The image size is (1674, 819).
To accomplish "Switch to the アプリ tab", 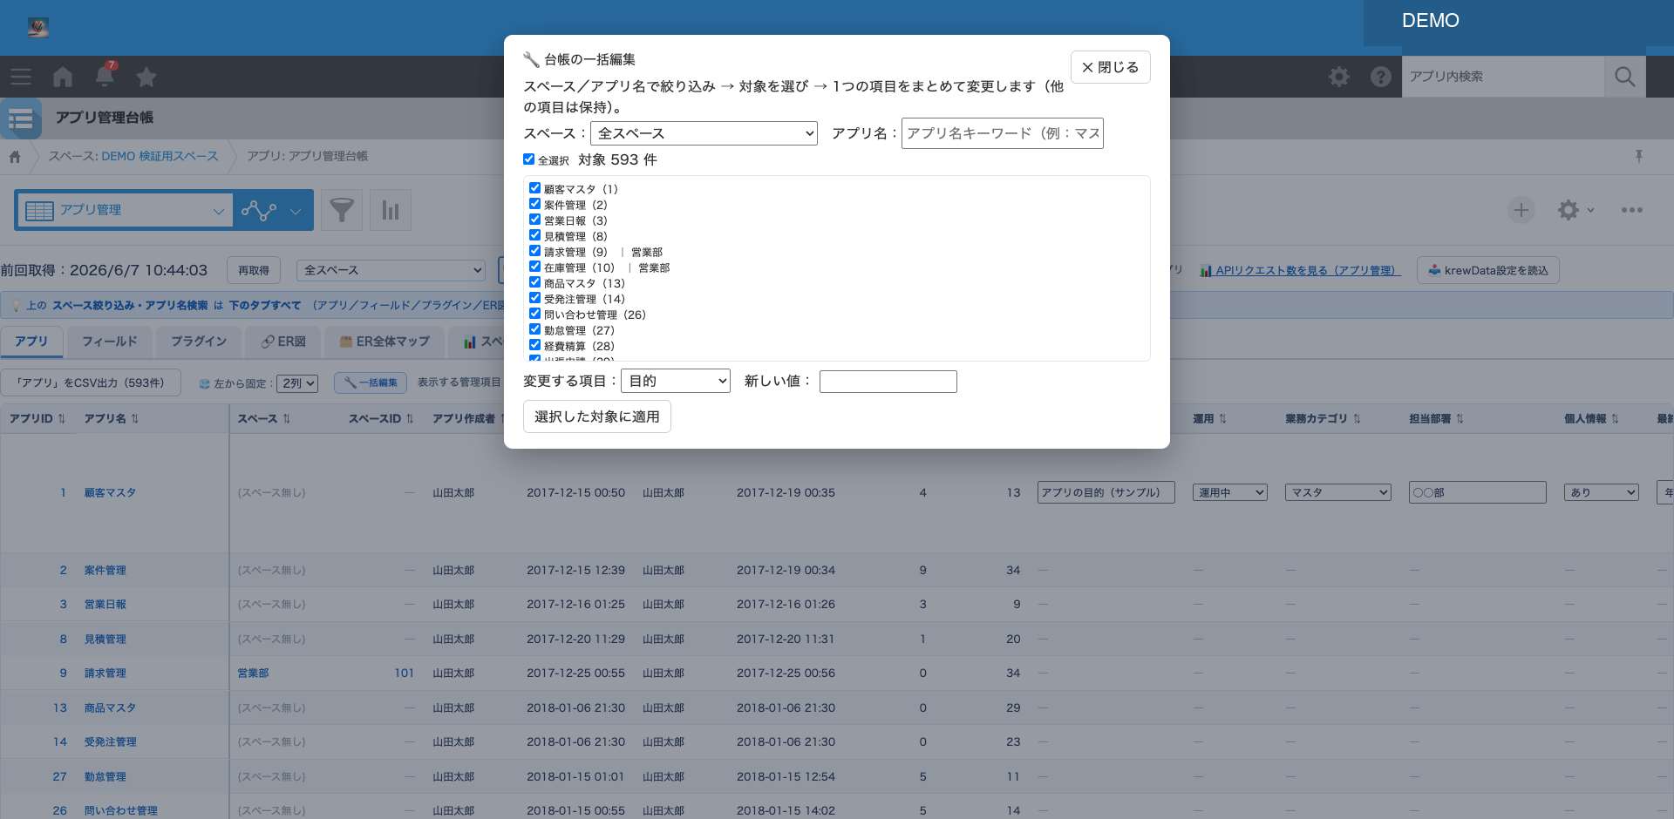I will click(x=31, y=342).
